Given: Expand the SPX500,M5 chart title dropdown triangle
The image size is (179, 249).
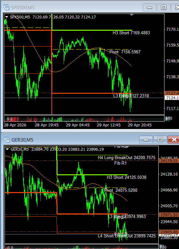Looking at the screenshot, I should click(7, 17).
